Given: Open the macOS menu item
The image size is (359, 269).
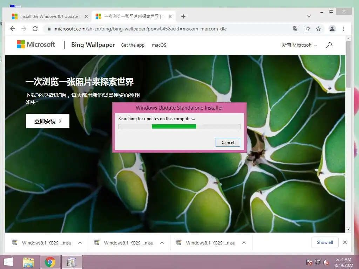Looking at the screenshot, I should 159,45.
